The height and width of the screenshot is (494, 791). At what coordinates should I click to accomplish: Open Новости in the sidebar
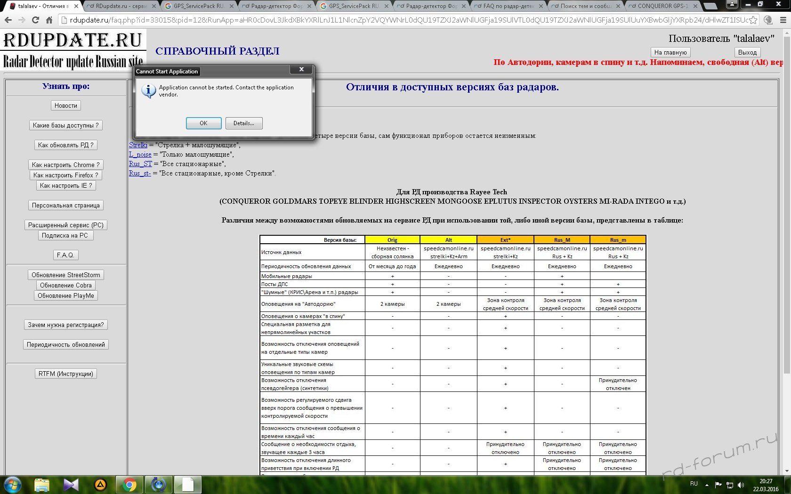[x=66, y=105]
